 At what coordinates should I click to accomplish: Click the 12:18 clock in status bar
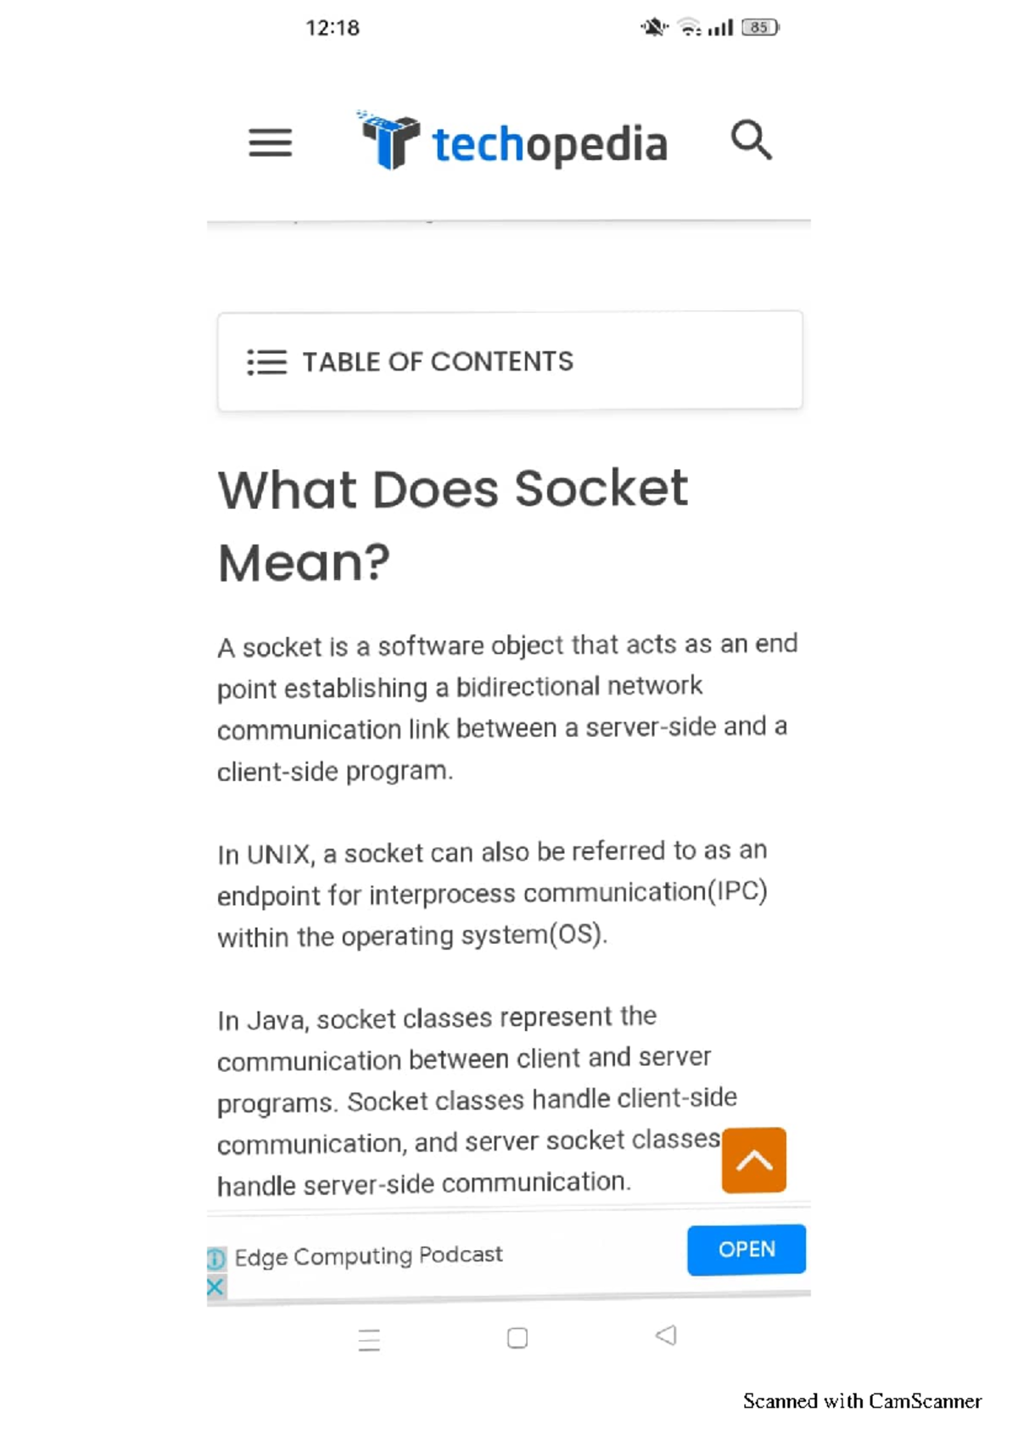coord(333,28)
